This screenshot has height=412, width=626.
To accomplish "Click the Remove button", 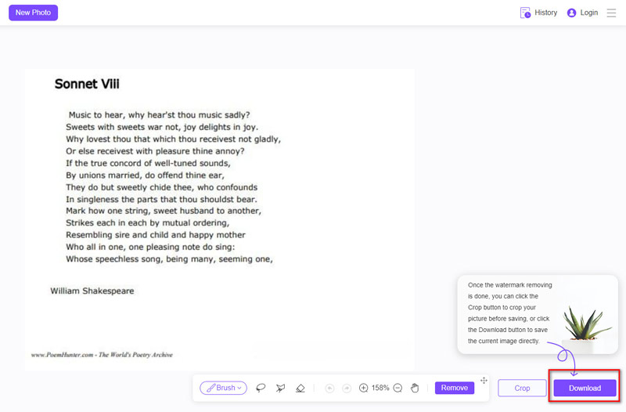I will pos(455,388).
